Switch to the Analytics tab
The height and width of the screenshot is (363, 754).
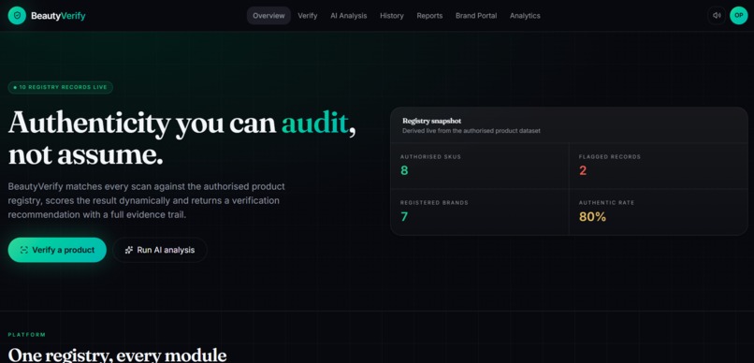tap(525, 15)
